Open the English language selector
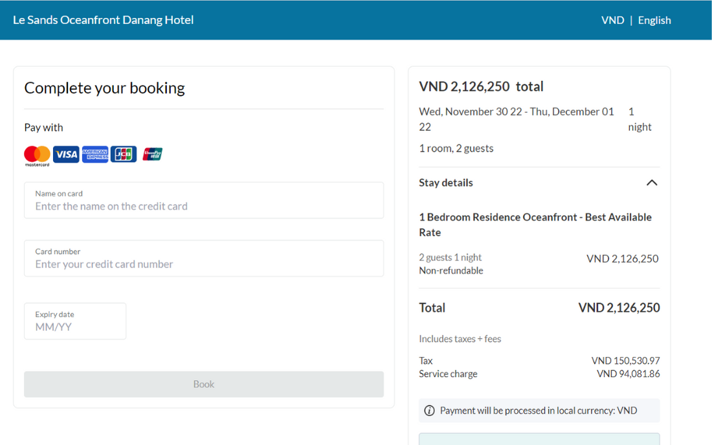 (654, 20)
